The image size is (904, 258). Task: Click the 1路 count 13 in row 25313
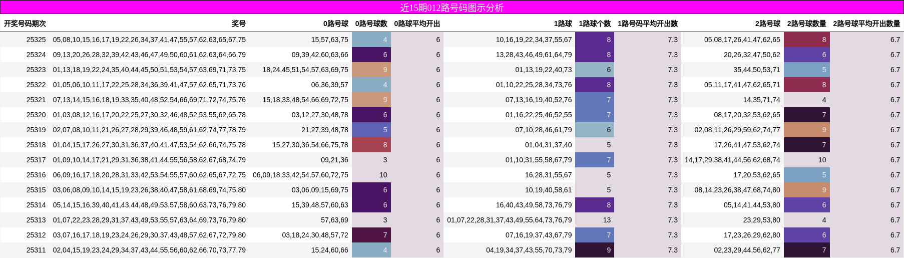pos(595,220)
